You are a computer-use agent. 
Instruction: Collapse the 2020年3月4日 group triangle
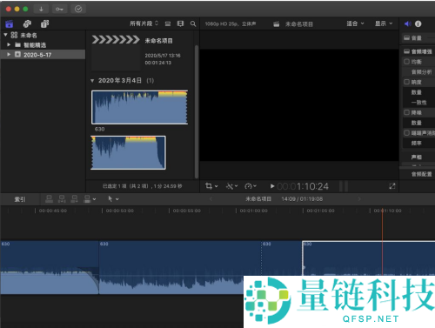click(92, 81)
